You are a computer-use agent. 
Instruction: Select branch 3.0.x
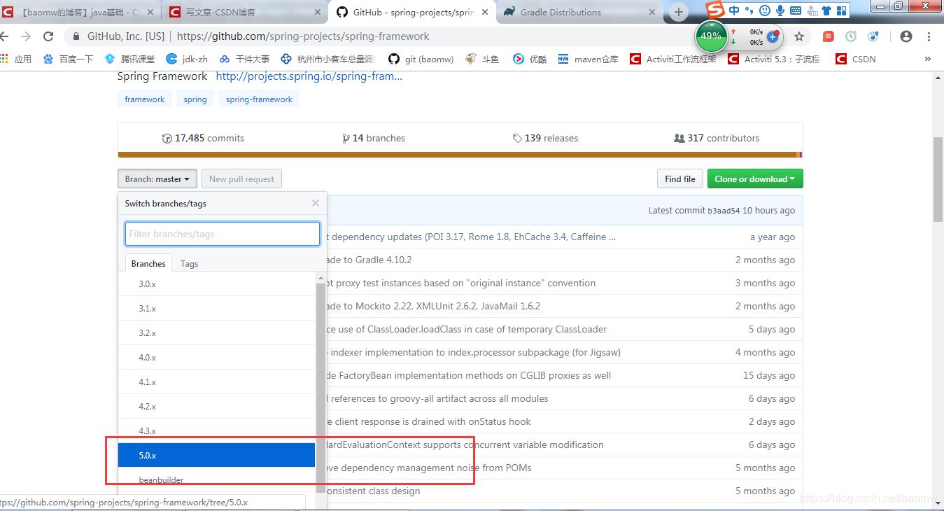coord(217,284)
